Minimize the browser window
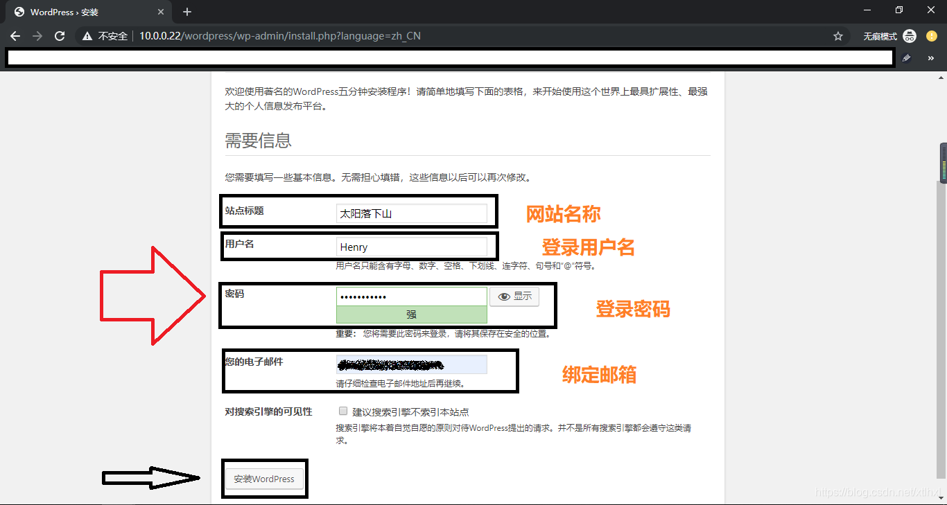 tap(867, 10)
